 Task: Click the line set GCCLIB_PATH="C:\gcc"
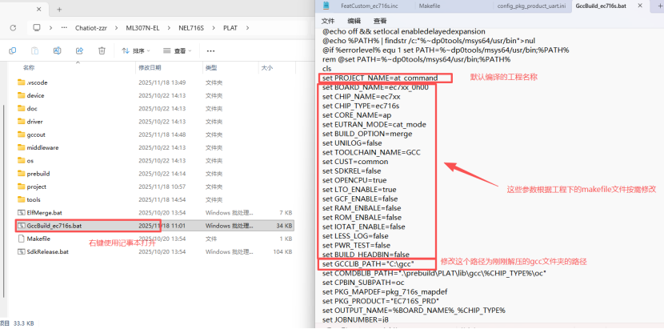coord(368,263)
